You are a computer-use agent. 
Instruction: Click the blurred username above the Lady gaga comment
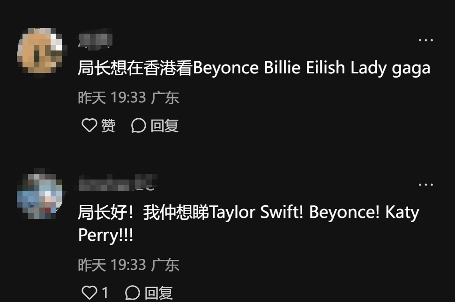[x=95, y=40]
